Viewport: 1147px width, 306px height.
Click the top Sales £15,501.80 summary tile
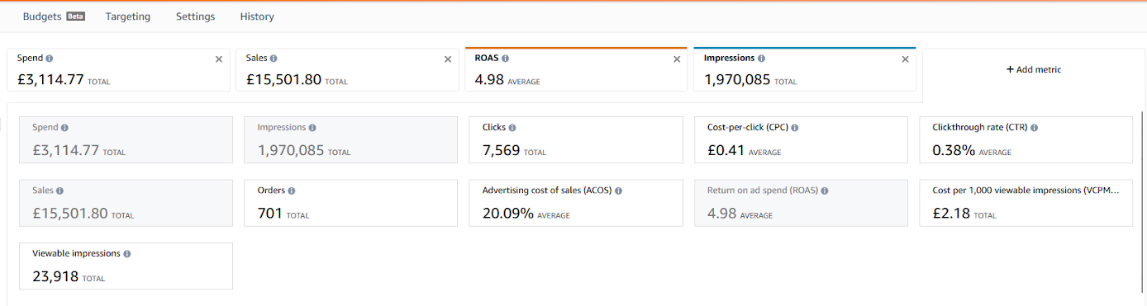(347, 70)
